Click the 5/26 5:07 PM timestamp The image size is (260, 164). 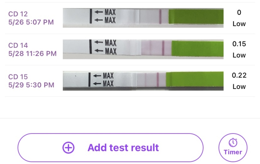tap(31, 22)
